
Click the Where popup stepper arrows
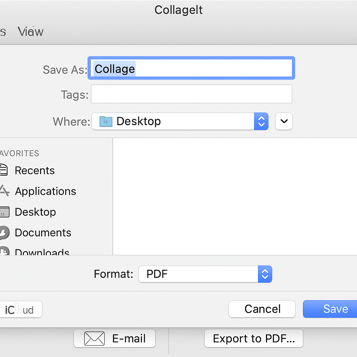[x=261, y=121]
